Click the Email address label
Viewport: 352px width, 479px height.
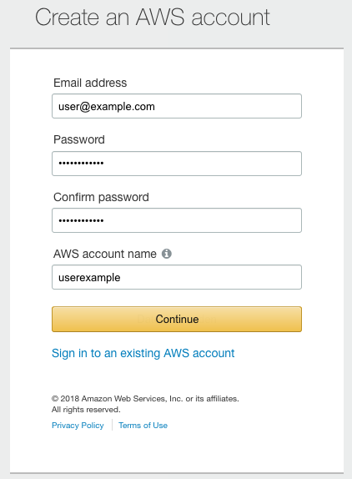pyautogui.click(x=90, y=83)
